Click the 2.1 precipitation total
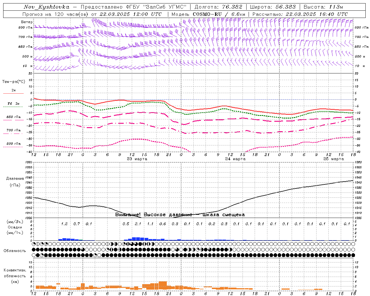Image resolution: width=370 pixels, height=296 pixels. point(138,224)
